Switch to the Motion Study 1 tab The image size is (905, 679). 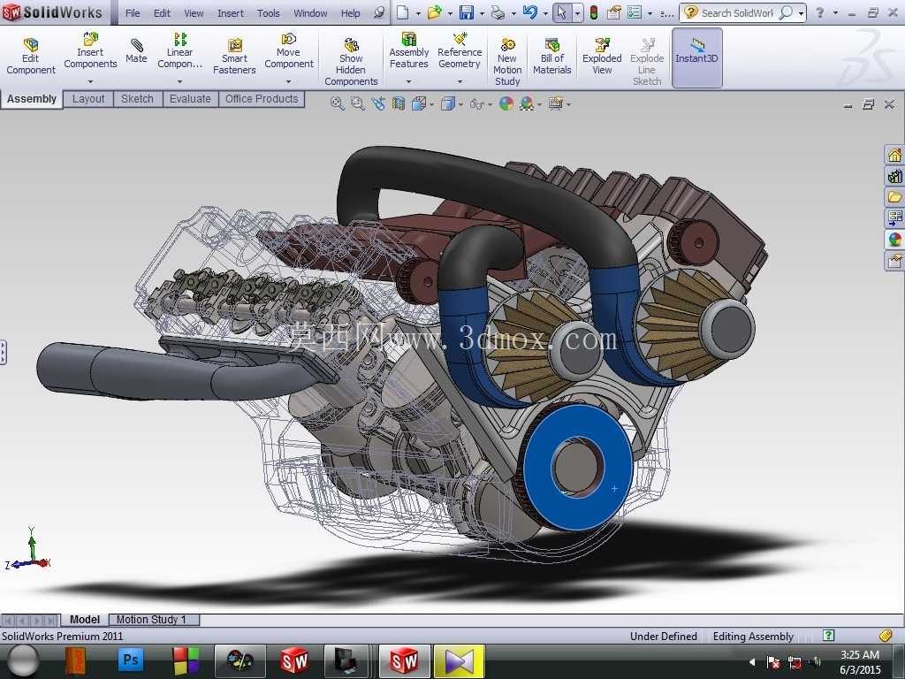pyautogui.click(x=154, y=620)
